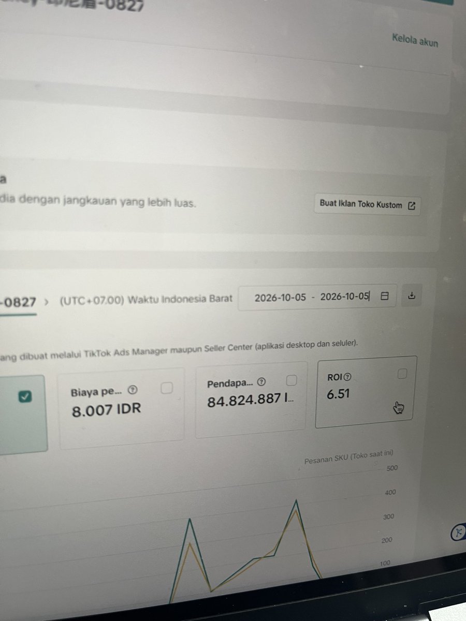466x621 pixels.
Task: Uncheck the green checked metric checkbox
Action: (25, 396)
